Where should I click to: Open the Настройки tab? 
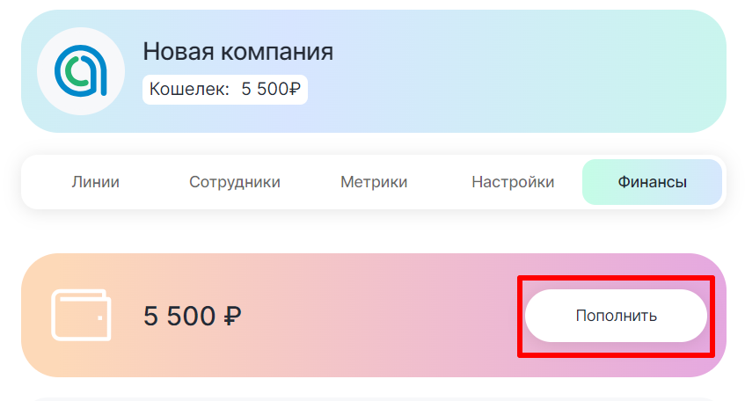point(513,183)
